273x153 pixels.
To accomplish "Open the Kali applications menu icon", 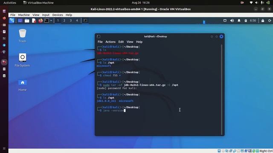I will click(x=12, y=21).
